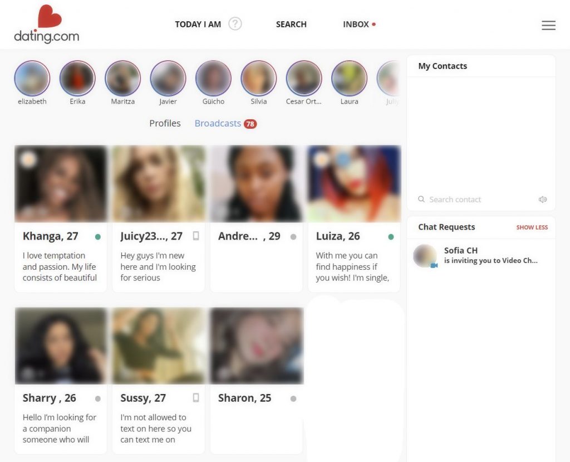Open Khanga's profile photo
This screenshot has height=462, width=570.
[x=61, y=183]
